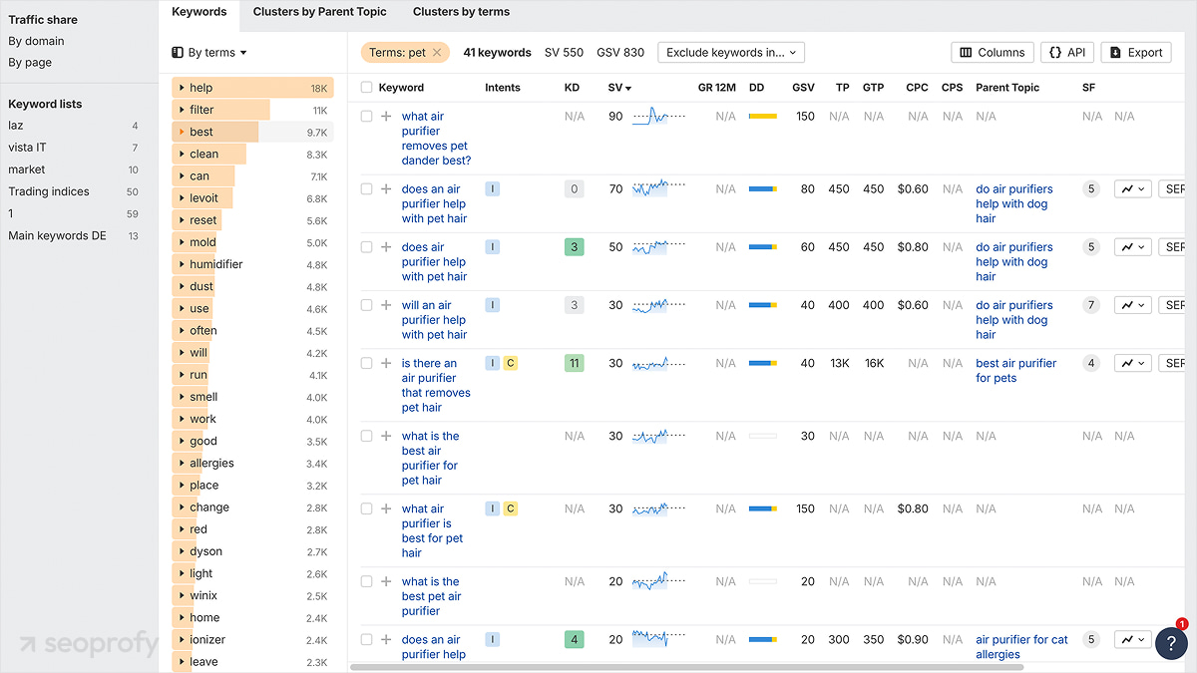The image size is (1197, 673).
Task: Add 'what air purifier is best for pet hair' to list
Action: (x=386, y=508)
